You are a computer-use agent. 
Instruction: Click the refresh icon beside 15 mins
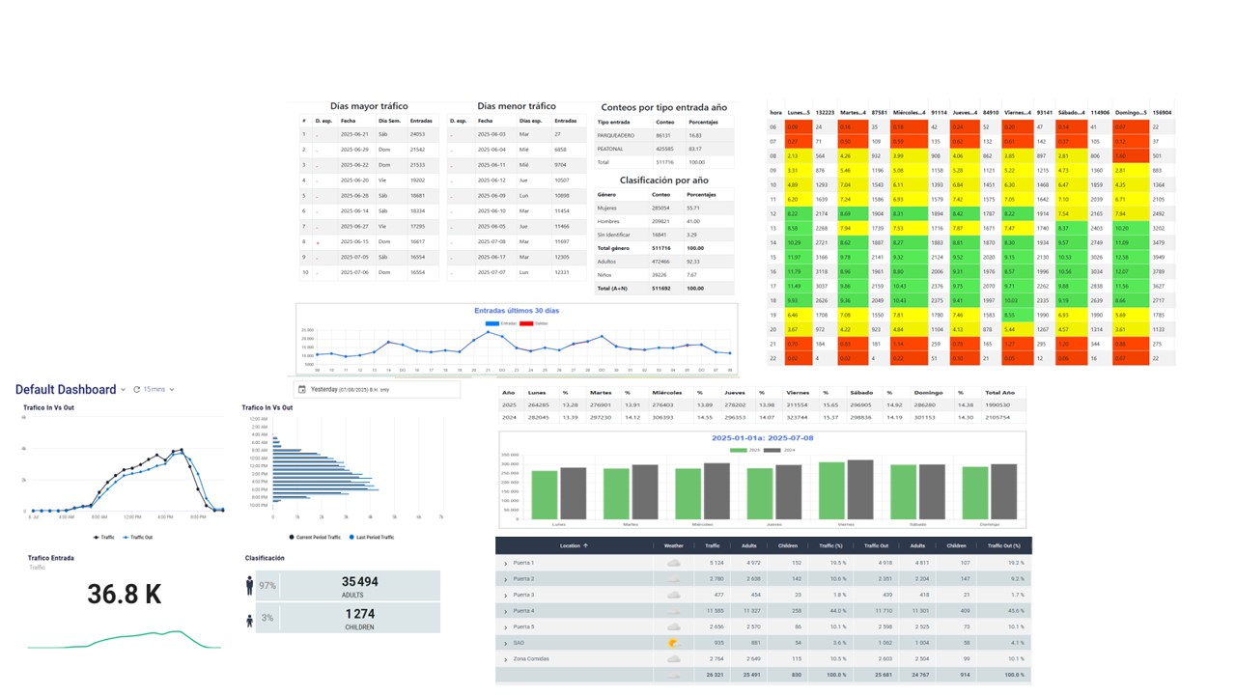point(136,389)
